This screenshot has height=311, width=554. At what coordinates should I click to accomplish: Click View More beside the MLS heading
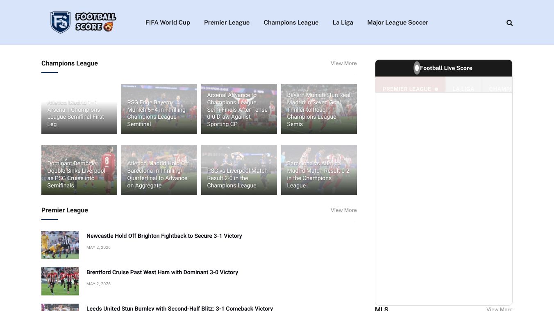pyautogui.click(x=499, y=309)
